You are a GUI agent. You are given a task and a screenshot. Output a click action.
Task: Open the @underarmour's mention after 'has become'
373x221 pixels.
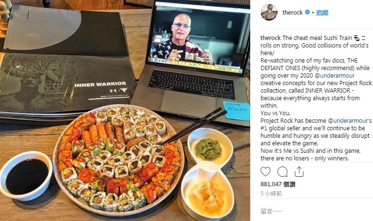[x=349, y=121]
